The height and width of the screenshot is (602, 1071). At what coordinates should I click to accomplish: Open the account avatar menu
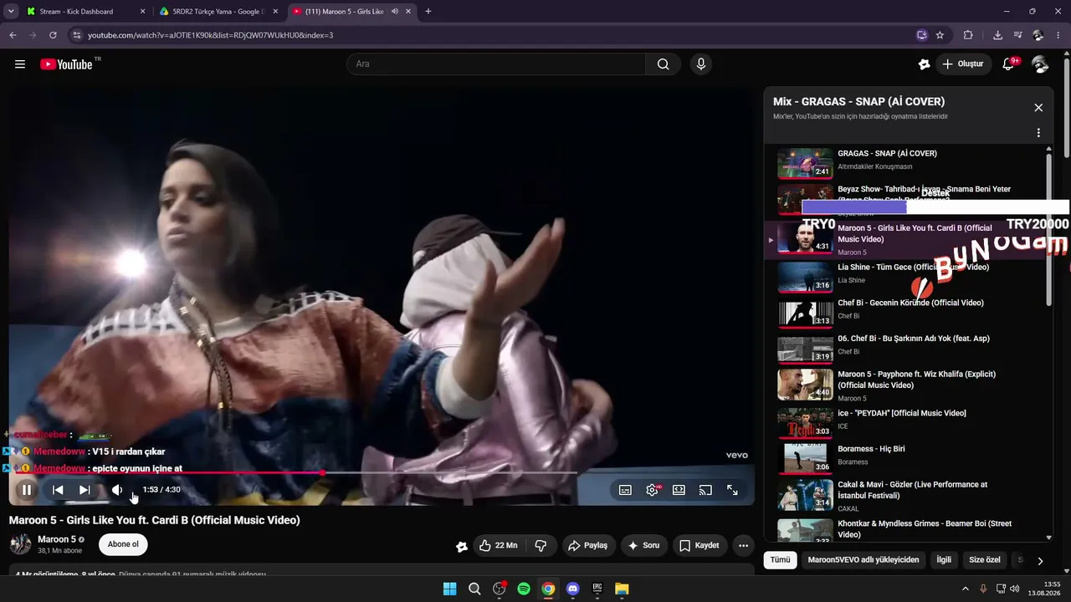tap(1041, 64)
